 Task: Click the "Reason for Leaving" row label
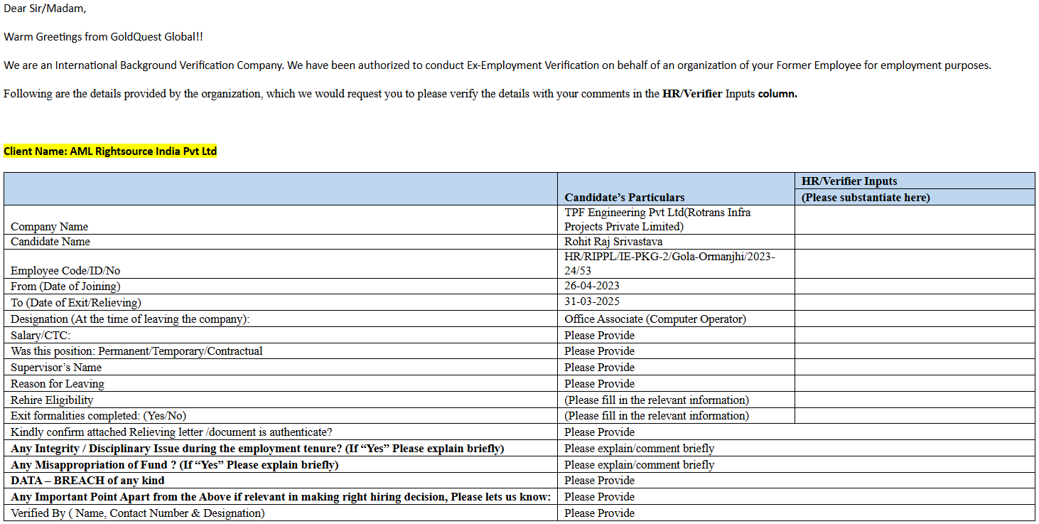point(58,384)
